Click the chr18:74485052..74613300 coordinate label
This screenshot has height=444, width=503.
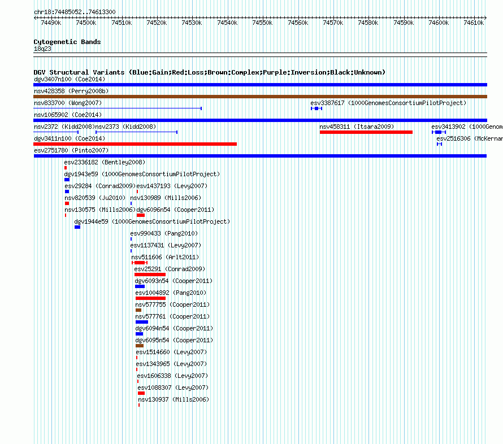75,12
